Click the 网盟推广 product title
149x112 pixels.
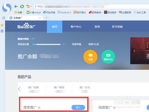tap(105, 108)
